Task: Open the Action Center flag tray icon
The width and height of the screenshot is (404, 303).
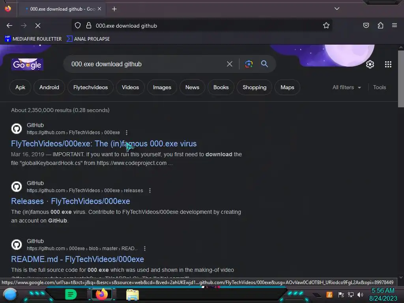Action: point(341,294)
